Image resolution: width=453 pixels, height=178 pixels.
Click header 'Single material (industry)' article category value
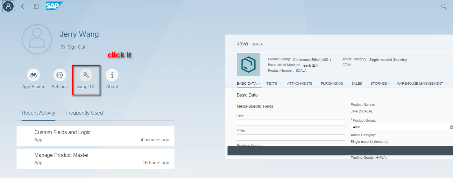click(x=388, y=60)
